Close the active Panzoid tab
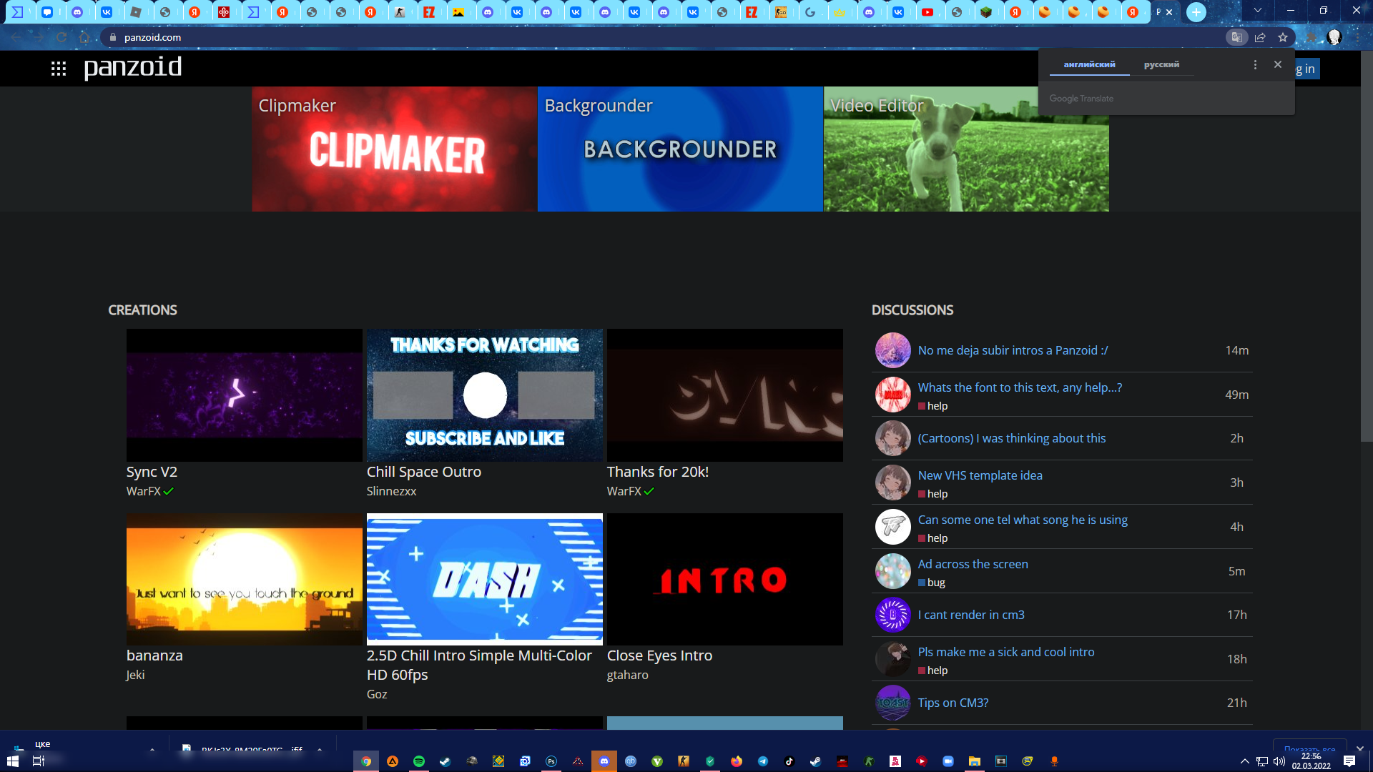The image size is (1373, 772). click(1169, 12)
